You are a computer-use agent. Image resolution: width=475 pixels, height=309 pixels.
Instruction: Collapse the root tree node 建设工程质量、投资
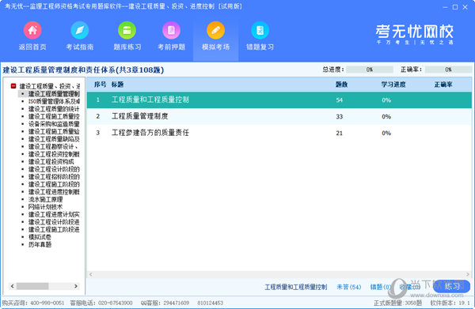[x=13, y=86]
